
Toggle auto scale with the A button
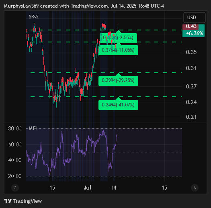tap(195, 188)
